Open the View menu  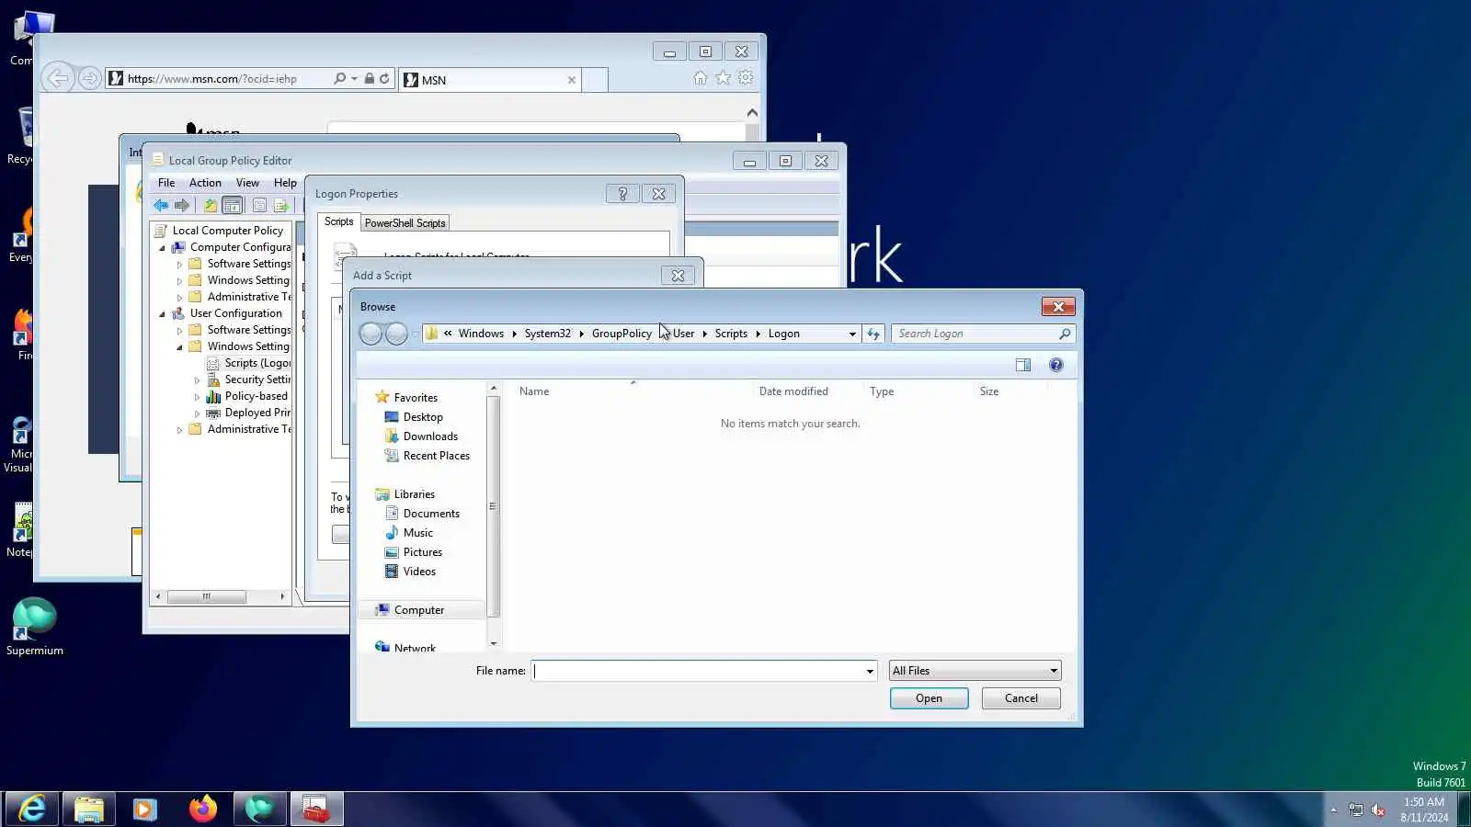click(247, 183)
